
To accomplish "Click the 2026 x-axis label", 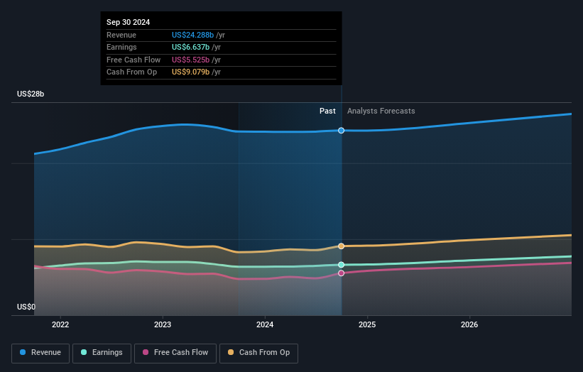I will click(469, 325).
